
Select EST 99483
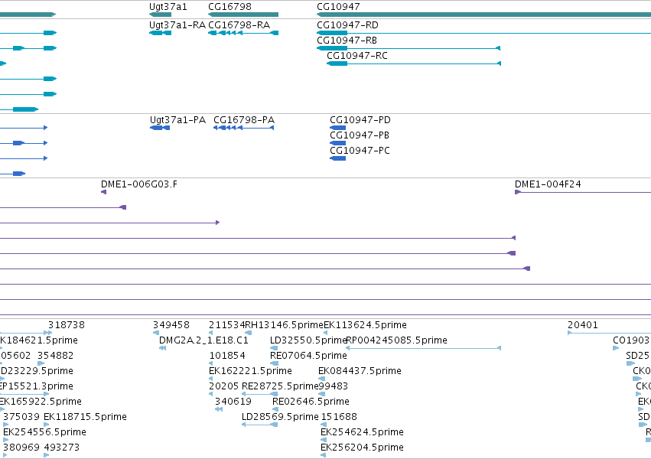coord(322,394)
